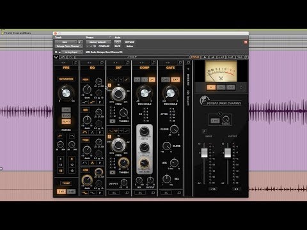
Task: Choose the Mid band wide bell icon
Action: (x=84, y=132)
